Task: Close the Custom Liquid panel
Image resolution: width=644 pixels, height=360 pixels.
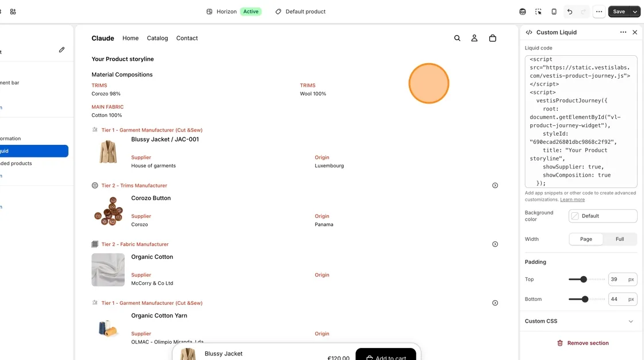Action: click(635, 32)
